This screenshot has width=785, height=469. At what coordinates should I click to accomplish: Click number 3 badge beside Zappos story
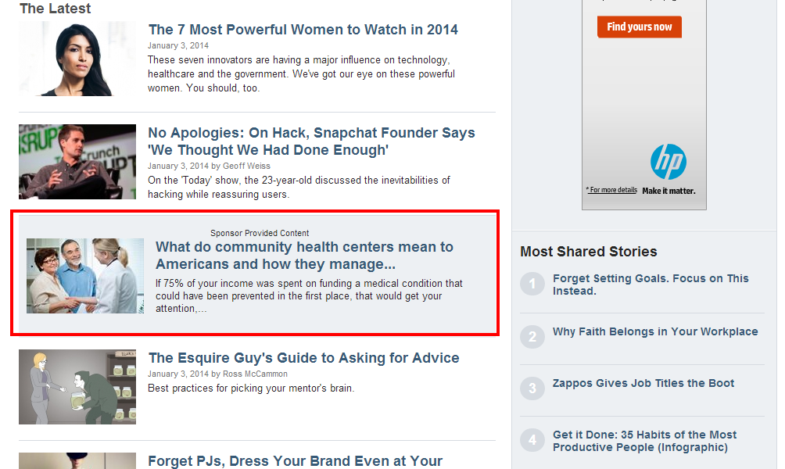tap(532, 388)
